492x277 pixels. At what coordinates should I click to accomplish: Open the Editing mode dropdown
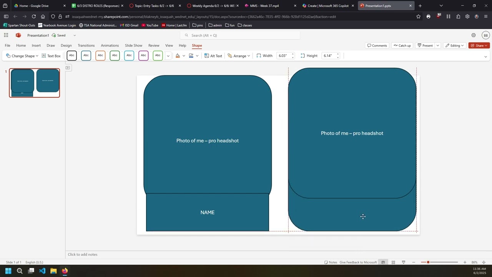[455, 45]
